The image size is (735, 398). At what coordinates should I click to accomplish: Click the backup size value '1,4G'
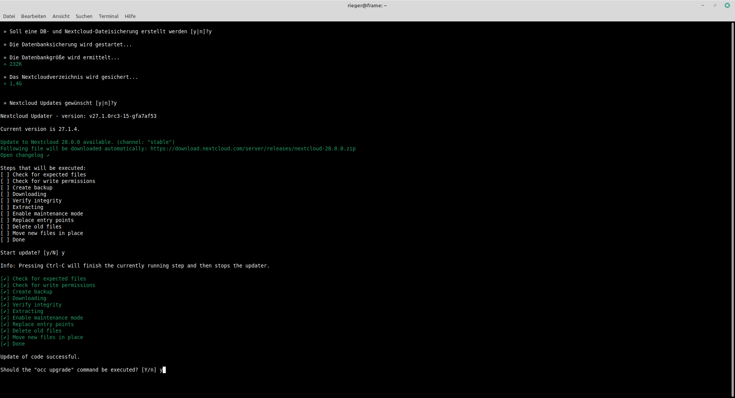(x=16, y=83)
